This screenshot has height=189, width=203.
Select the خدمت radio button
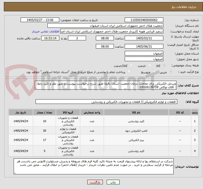150,65
